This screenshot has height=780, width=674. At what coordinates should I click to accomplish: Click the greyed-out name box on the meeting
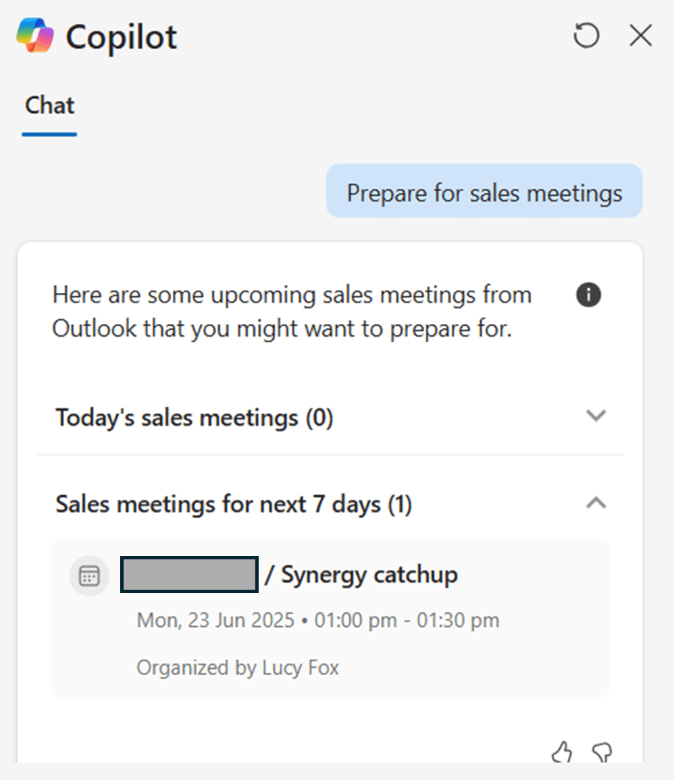(x=189, y=575)
